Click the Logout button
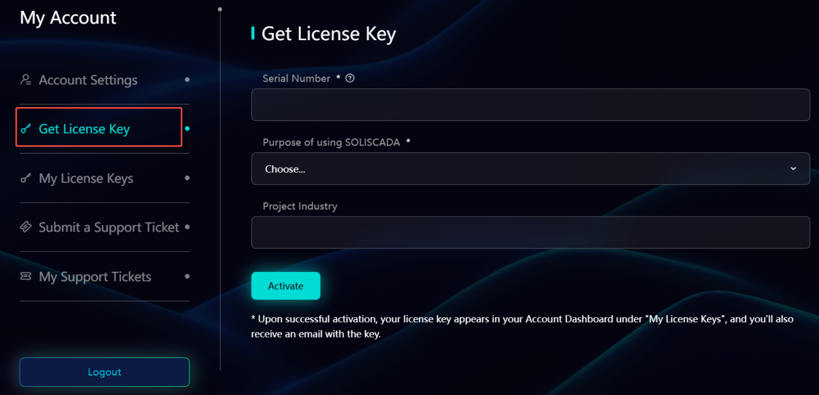819x395 pixels. click(x=105, y=372)
